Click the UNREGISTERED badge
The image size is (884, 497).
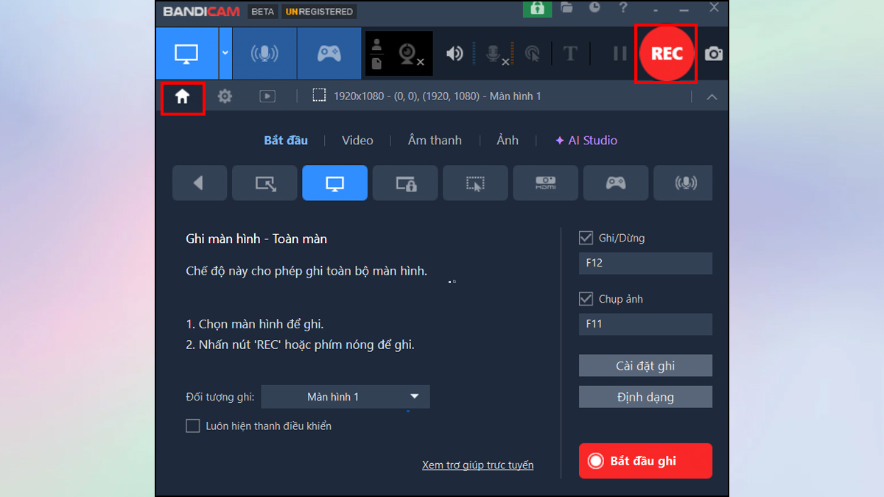click(320, 12)
